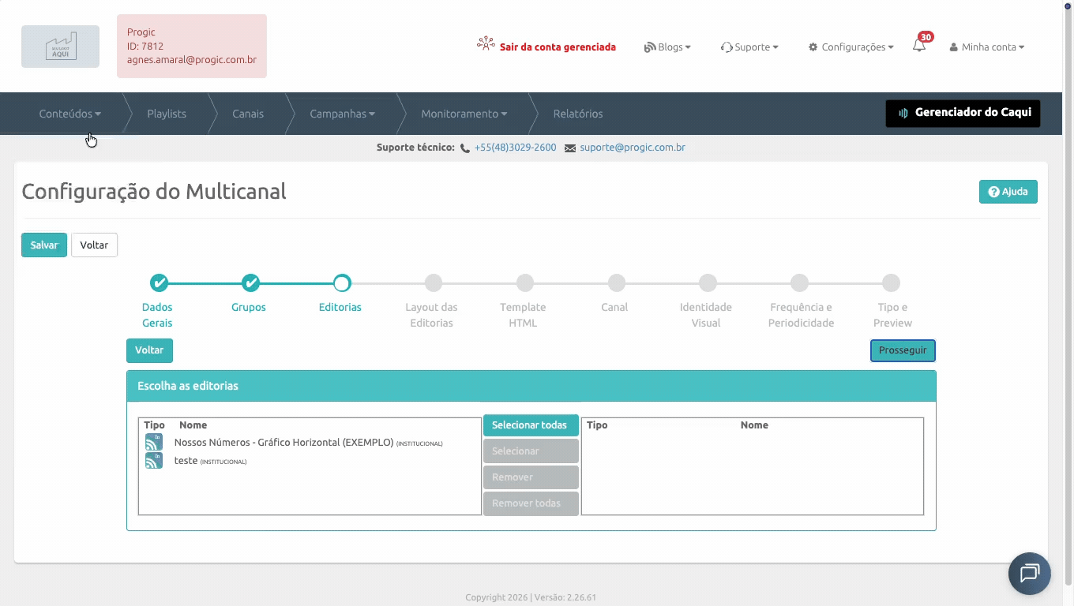
Task: Click Sair da conta gerenciada link
Action: [x=558, y=47]
